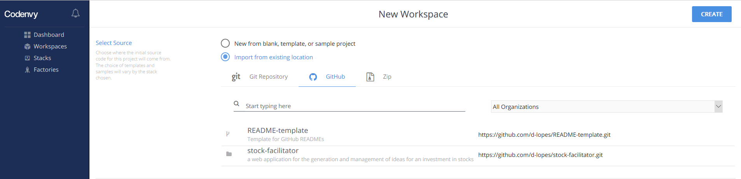741x179 pixels.
Task: Click the git logo icon
Action: click(236, 77)
